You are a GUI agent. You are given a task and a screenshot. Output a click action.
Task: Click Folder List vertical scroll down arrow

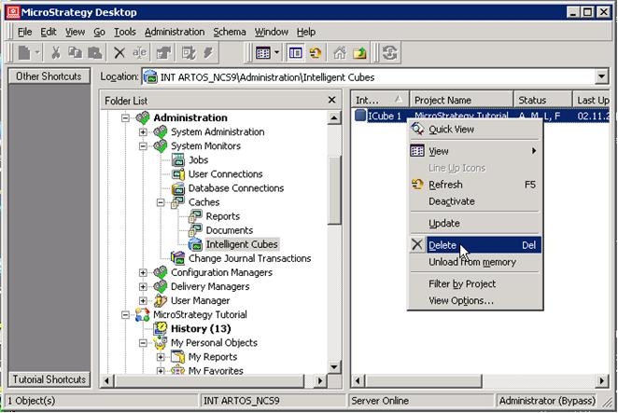tap(334, 367)
